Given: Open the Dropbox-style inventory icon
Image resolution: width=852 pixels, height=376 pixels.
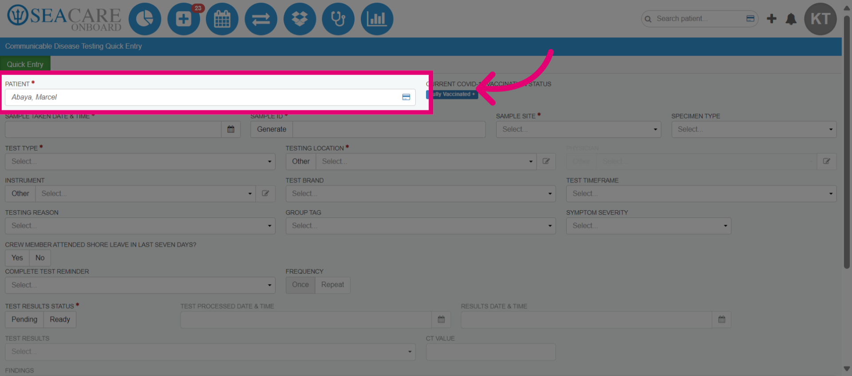Looking at the screenshot, I should 300,19.
